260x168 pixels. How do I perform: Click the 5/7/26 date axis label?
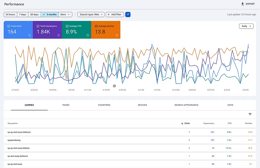click(x=157, y=90)
